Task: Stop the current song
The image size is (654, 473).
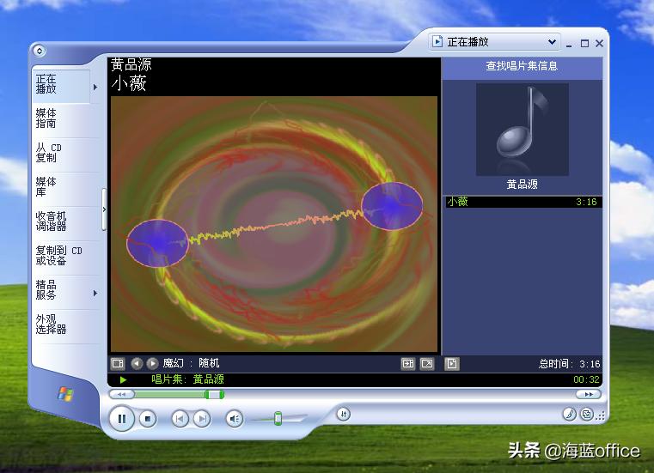Action: 147,419
